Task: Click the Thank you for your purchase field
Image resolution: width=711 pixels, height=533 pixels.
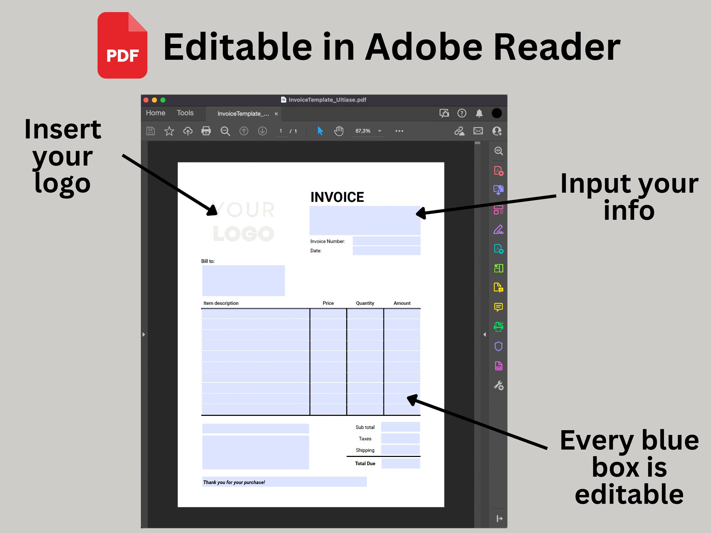Action: [x=284, y=482]
